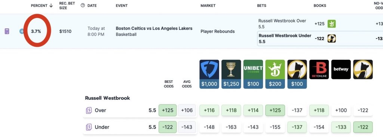Viewport: 383px width, 137px height.
Task: Click the FanDuel +116 Over odds
Action: (209, 110)
